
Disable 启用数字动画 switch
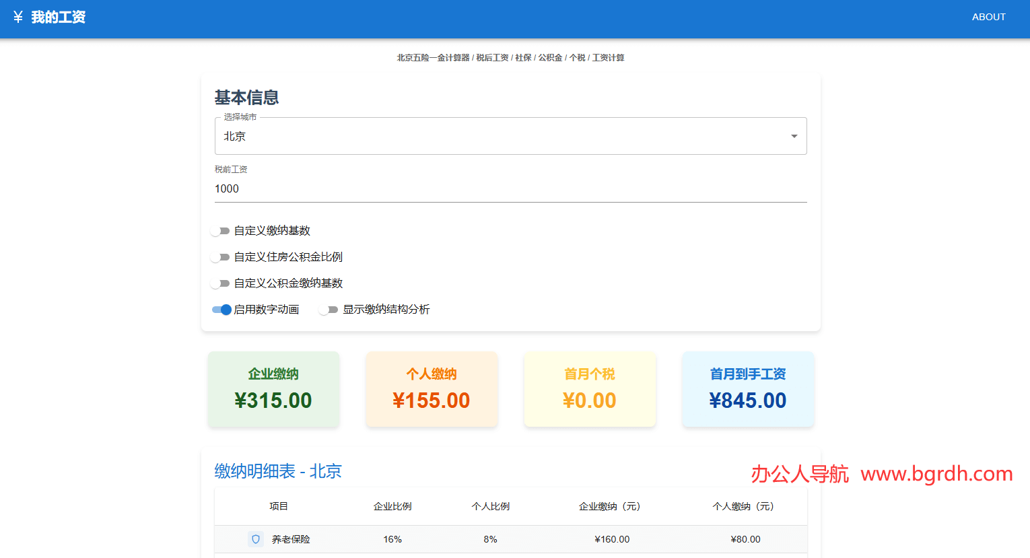click(221, 310)
